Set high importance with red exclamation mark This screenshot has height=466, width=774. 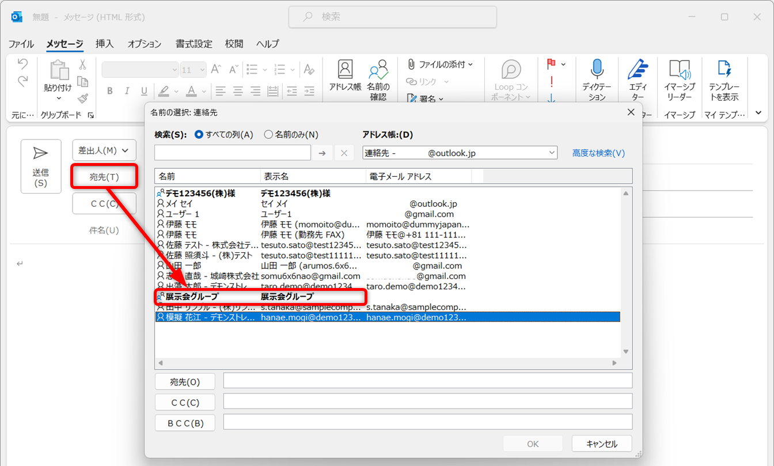click(x=551, y=82)
